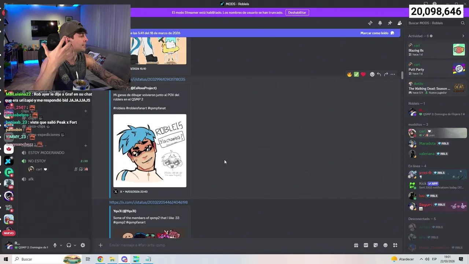Screen dimensions: 469x264
Task: Open taskbar volume speaker icon
Action: (x=427, y=259)
